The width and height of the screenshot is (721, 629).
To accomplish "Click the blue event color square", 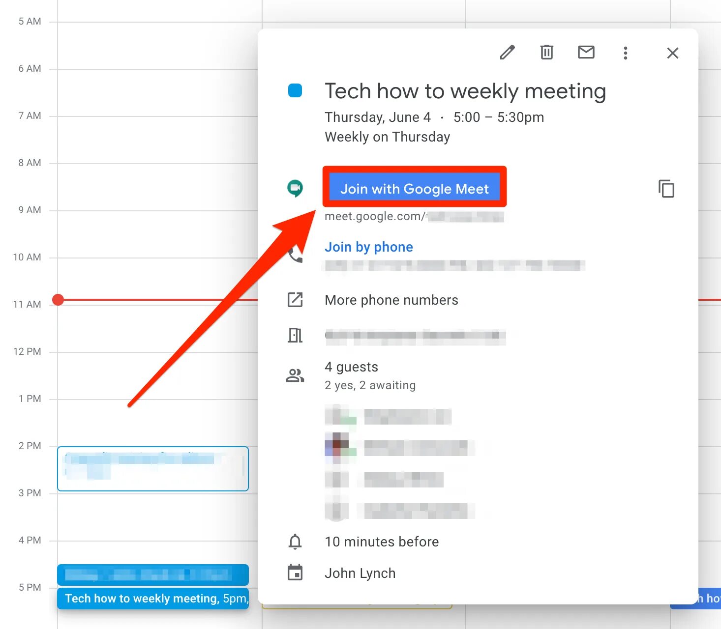I will 295,90.
